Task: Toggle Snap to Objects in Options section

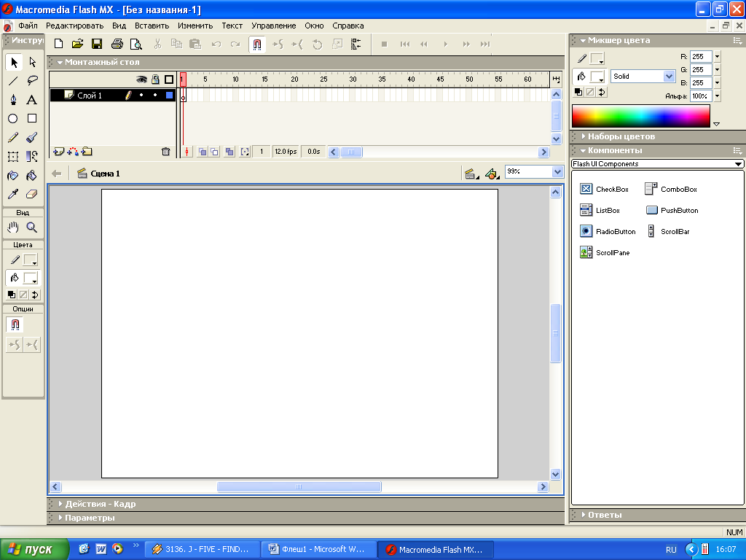Action: pyautogui.click(x=15, y=324)
